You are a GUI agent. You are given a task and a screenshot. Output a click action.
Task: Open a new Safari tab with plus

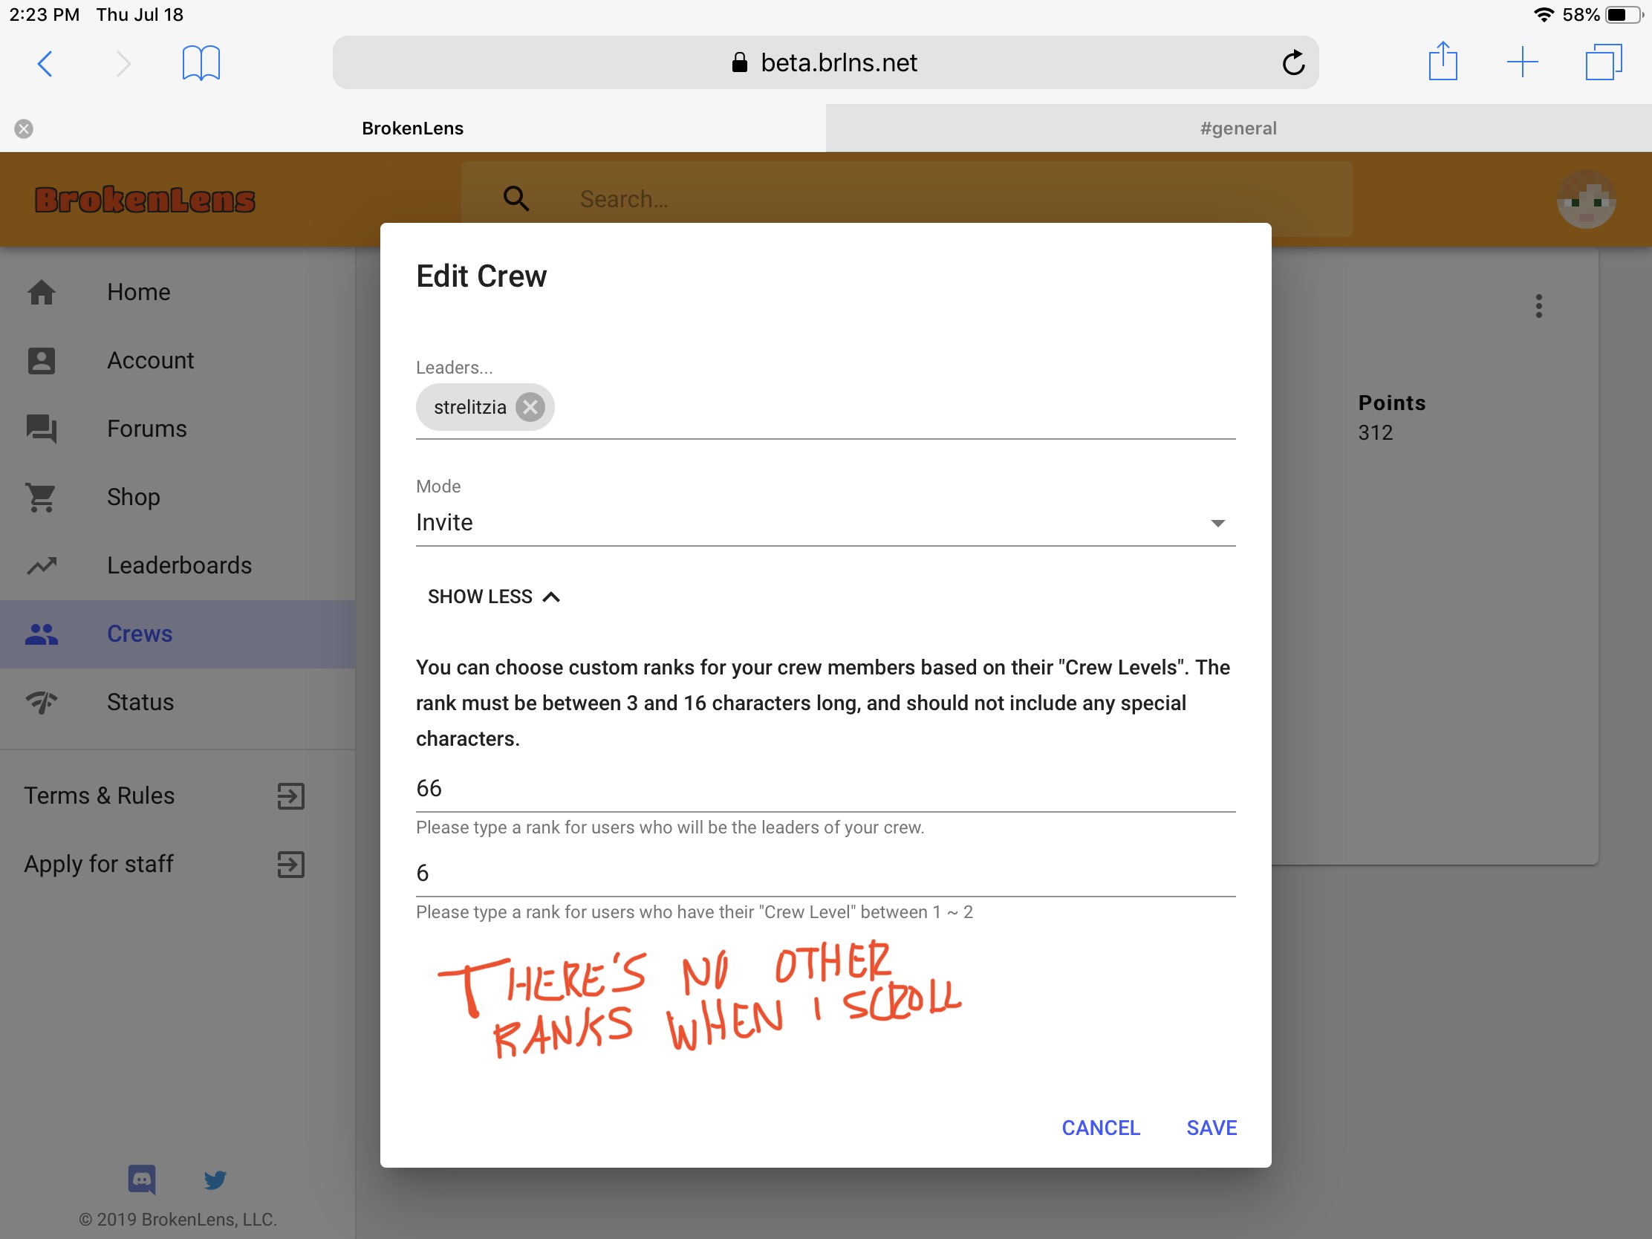1522,62
